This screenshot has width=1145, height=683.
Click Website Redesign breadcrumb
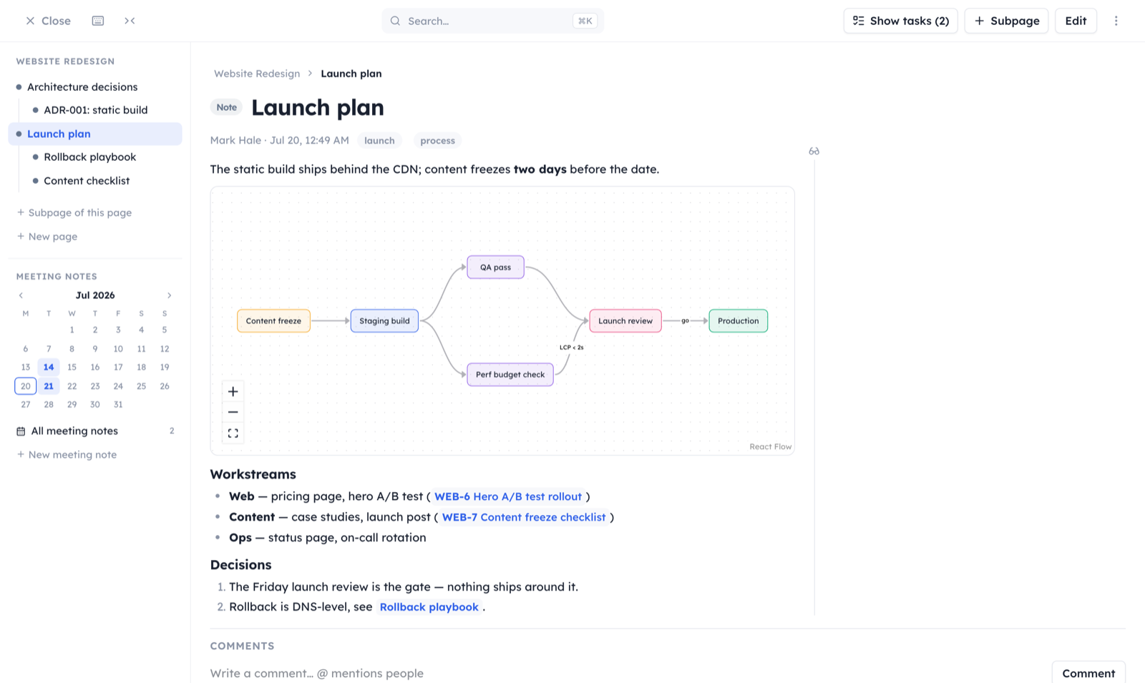257,74
